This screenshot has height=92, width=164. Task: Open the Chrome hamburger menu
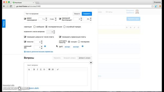(x=160, y=6)
